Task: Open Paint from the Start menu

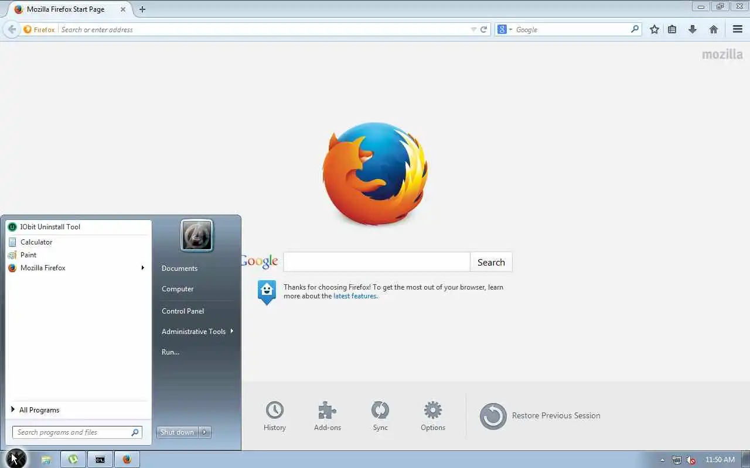Action: pyautogui.click(x=77, y=255)
